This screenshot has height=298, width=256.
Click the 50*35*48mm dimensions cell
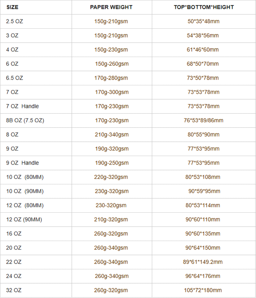pyautogui.click(x=203, y=21)
